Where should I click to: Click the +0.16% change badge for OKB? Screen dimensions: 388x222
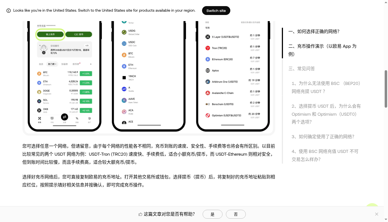click(x=86, y=110)
